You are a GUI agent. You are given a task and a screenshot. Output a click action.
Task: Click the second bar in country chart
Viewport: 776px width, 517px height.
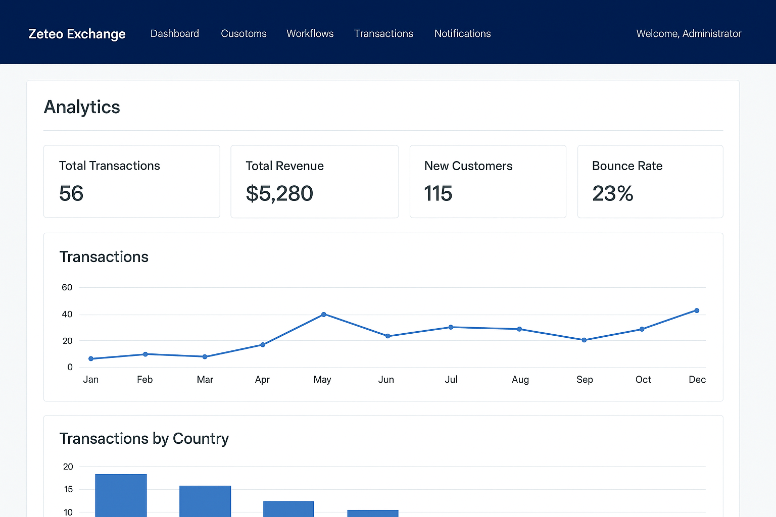205,501
